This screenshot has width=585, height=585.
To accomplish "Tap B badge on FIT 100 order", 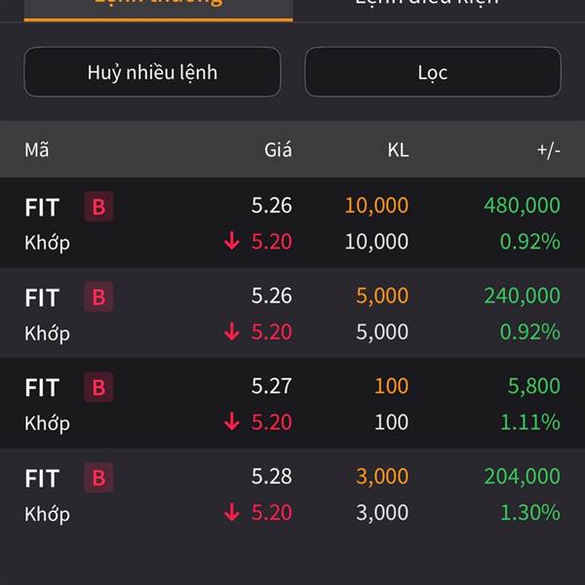I will pos(98,387).
